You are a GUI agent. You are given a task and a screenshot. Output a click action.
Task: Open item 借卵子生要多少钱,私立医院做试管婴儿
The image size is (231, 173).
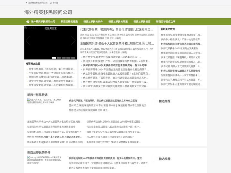(114, 132)
